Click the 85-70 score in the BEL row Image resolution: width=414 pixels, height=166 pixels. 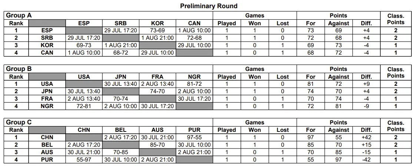(x=158, y=145)
